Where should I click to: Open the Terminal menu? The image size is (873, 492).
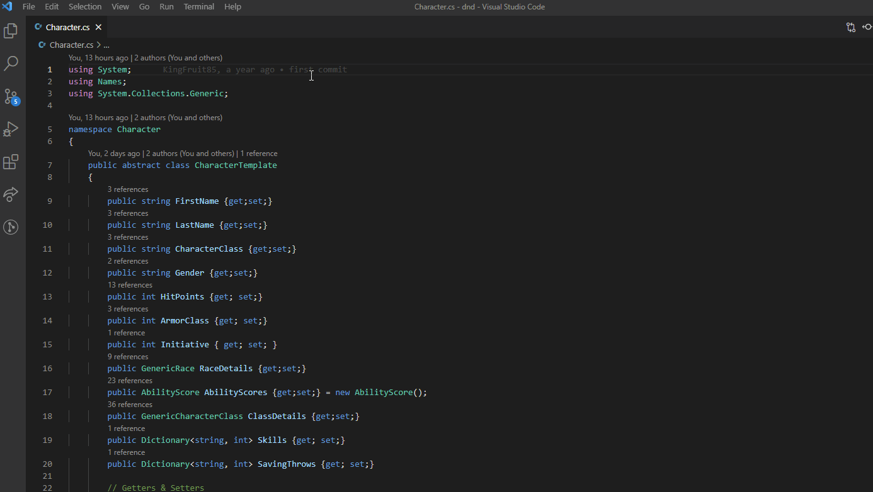[x=198, y=7]
